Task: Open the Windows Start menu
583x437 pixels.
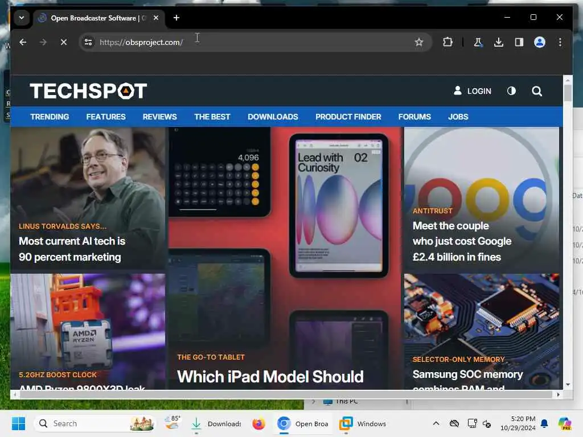Action: click(x=18, y=423)
